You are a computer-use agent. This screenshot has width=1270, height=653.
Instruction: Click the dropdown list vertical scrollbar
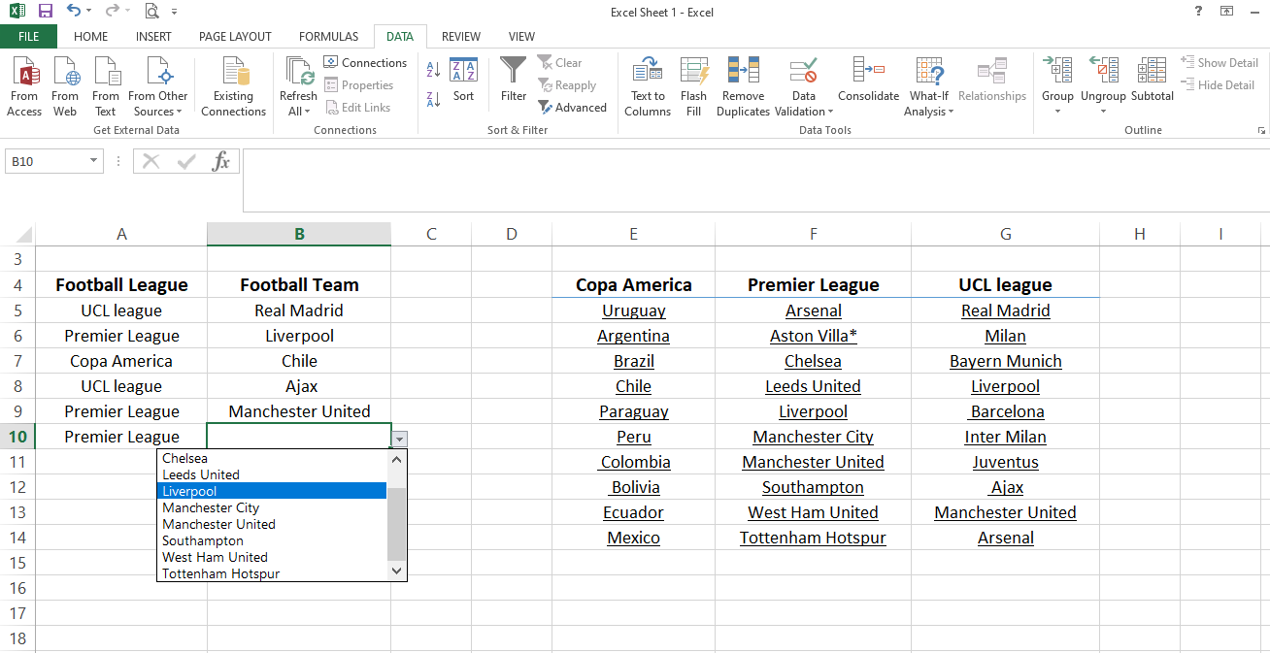396,524
